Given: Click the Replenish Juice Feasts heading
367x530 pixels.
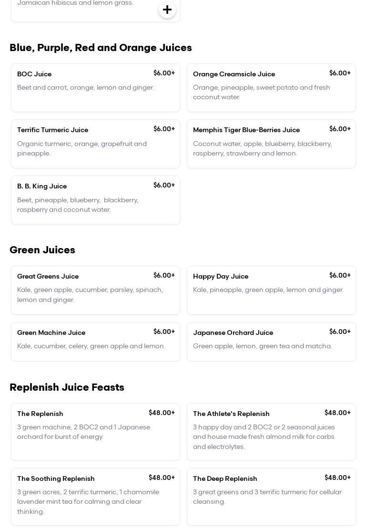Looking at the screenshot, I should (67, 387).
